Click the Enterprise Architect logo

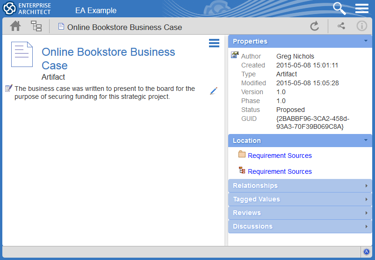27,8
